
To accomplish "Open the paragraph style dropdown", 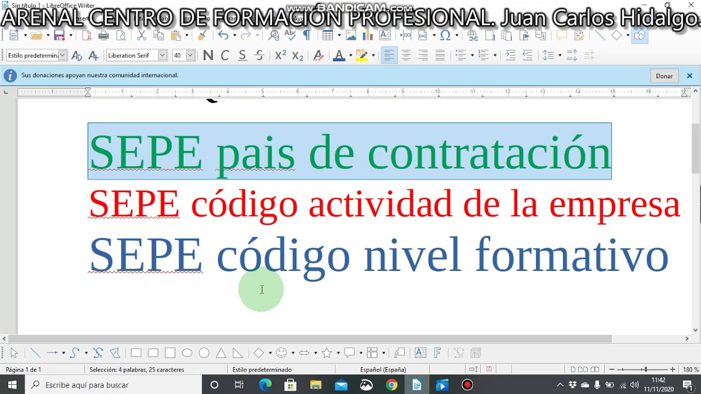I will click(x=62, y=55).
